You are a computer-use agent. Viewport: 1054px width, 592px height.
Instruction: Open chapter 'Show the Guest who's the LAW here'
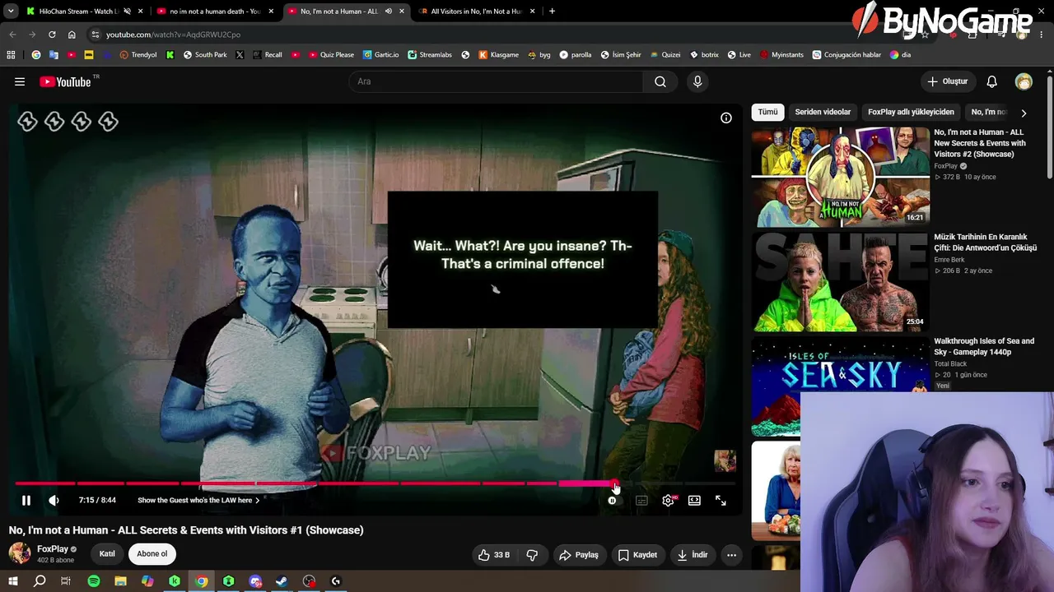(198, 500)
